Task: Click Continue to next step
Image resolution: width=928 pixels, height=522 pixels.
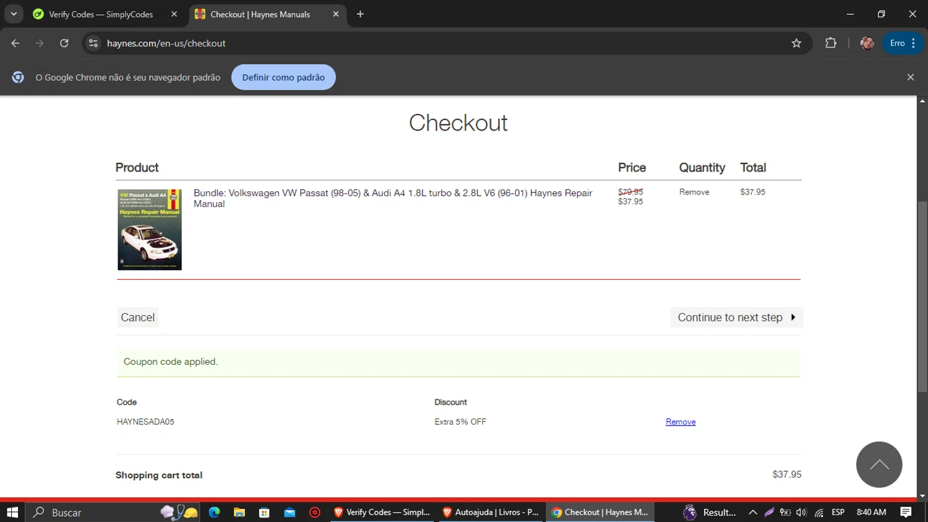Action: coord(737,318)
